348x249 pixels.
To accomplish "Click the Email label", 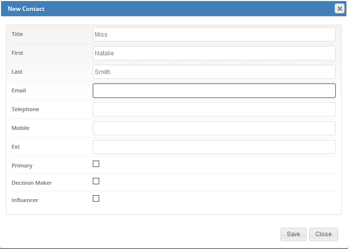I will 19,90.
